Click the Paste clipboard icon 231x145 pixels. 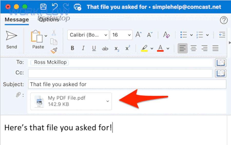click(x=36, y=36)
